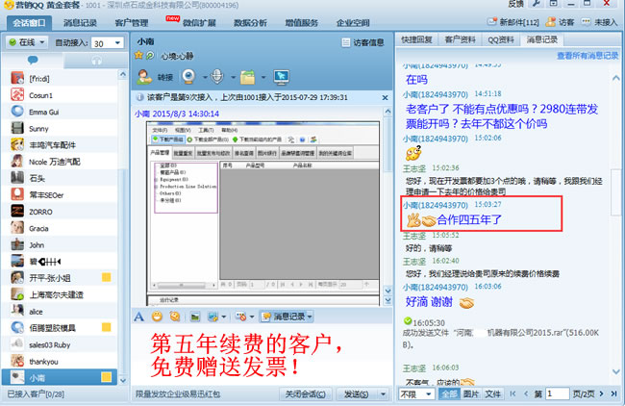Viewport: 625px width, 406px height.
Task: Select contact ZORRO
Action: tap(60, 212)
